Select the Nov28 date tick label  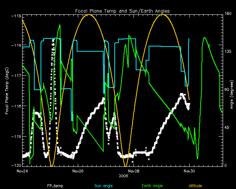[133, 171]
